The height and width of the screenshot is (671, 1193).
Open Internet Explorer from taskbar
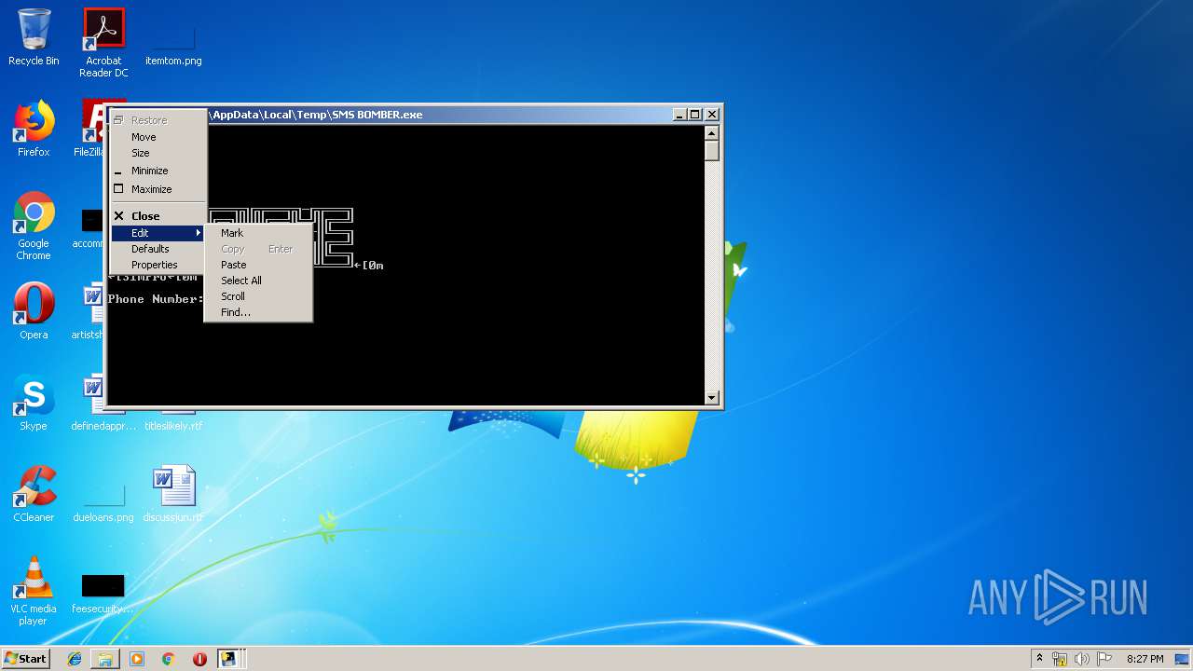(x=75, y=659)
